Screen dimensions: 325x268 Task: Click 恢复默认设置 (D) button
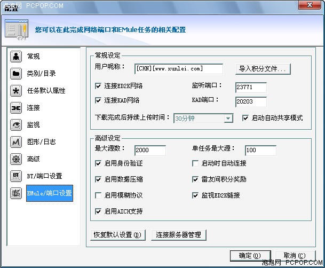tap(118, 235)
